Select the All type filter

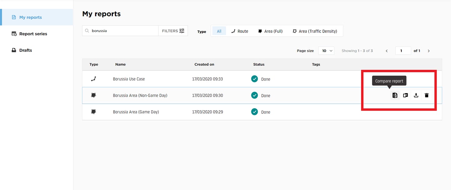[x=219, y=31]
